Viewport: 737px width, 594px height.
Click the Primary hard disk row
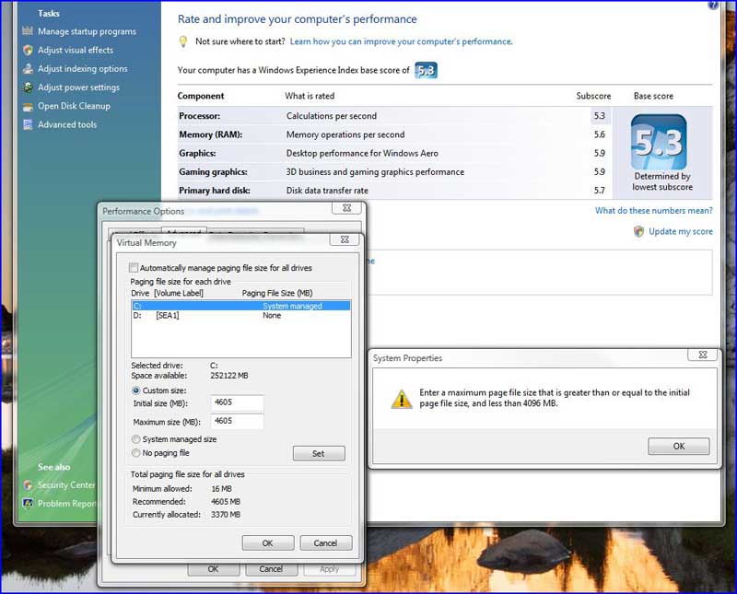pos(394,191)
